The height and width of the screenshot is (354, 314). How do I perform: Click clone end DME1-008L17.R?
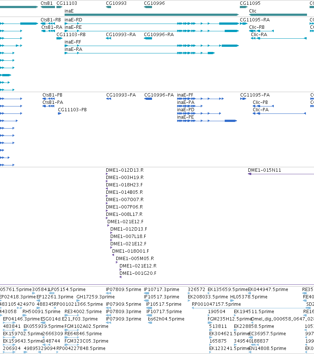124,214
